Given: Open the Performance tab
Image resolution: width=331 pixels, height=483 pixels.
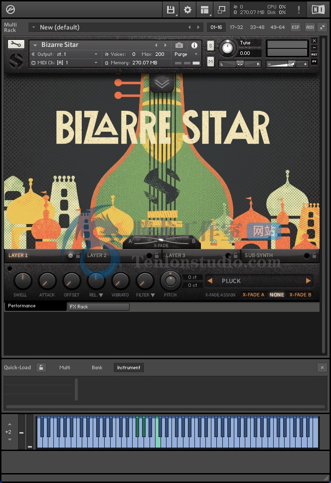Looking at the screenshot, I should [35, 306].
